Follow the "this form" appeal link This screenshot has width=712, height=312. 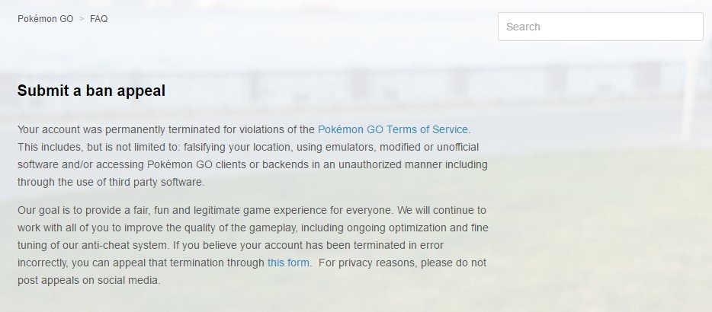click(x=288, y=263)
